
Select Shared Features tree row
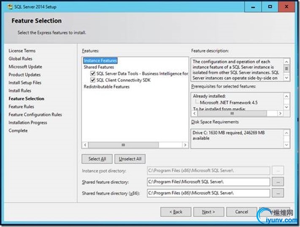pyautogui.click(x=99, y=67)
